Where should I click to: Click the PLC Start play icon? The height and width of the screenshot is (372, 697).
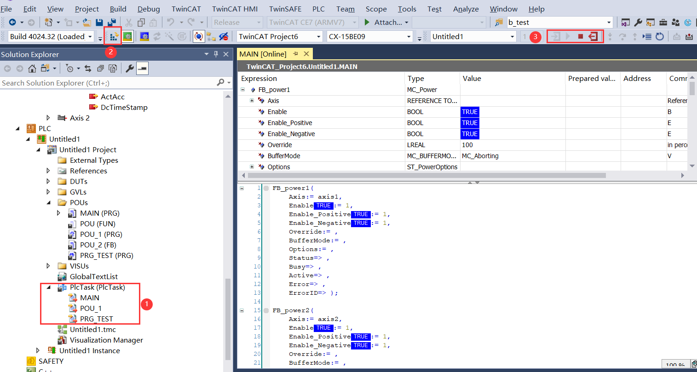point(568,36)
